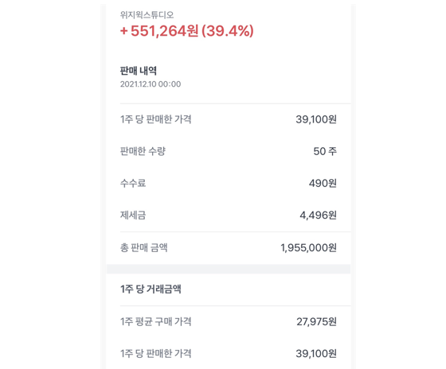The height and width of the screenshot is (369, 446).
Task: Click the 39,100원 value under 판매 내역
Action: click(316, 119)
